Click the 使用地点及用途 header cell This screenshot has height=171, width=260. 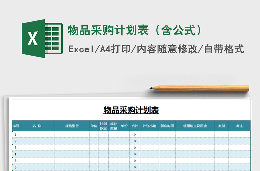point(195,126)
